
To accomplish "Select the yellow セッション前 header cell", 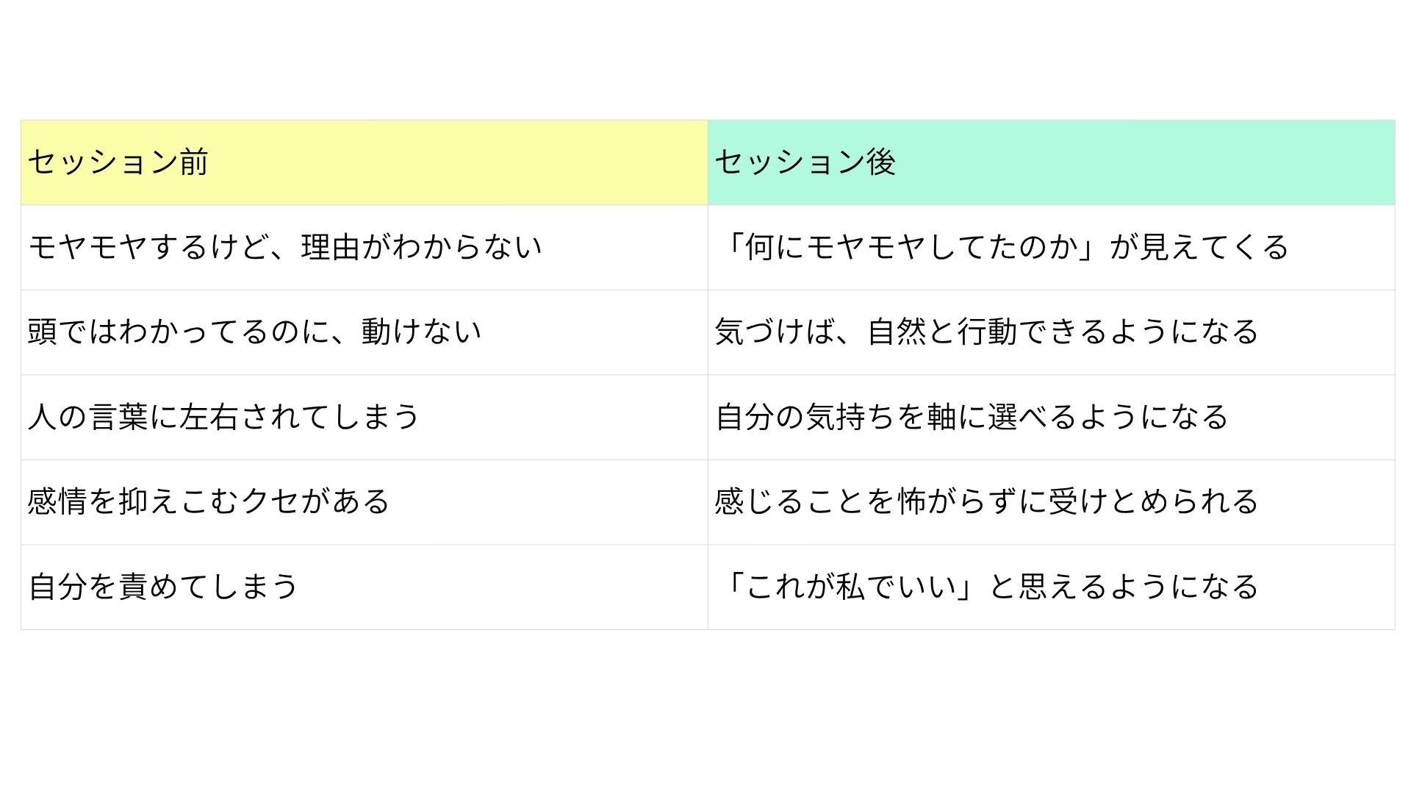I will click(x=364, y=162).
